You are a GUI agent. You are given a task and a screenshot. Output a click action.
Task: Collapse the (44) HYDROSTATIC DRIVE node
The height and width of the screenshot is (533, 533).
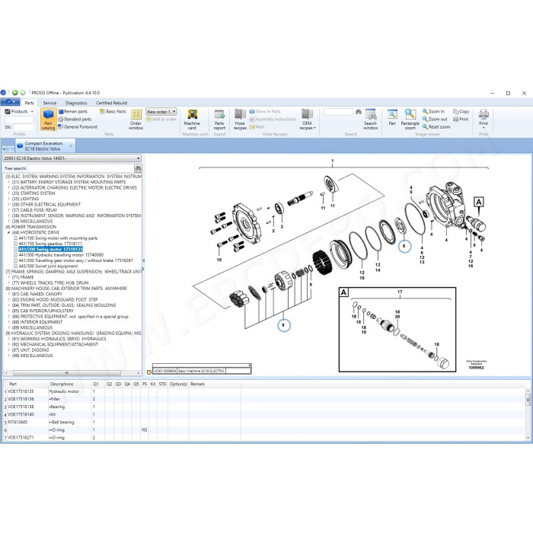[x=9, y=232]
